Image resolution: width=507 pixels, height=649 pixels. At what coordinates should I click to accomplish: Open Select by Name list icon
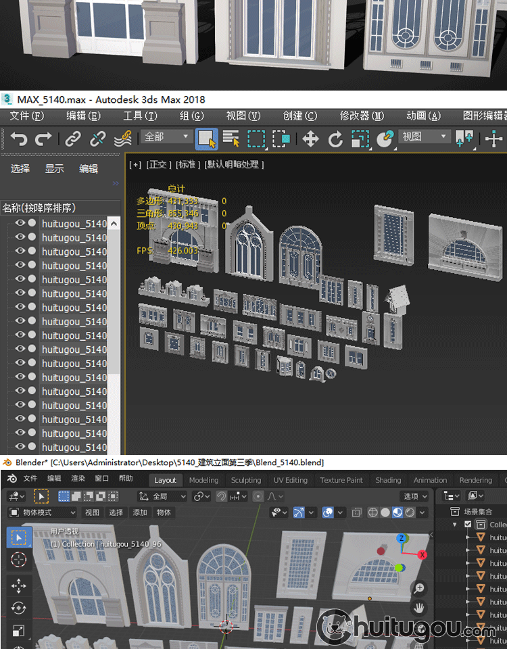pyautogui.click(x=231, y=138)
